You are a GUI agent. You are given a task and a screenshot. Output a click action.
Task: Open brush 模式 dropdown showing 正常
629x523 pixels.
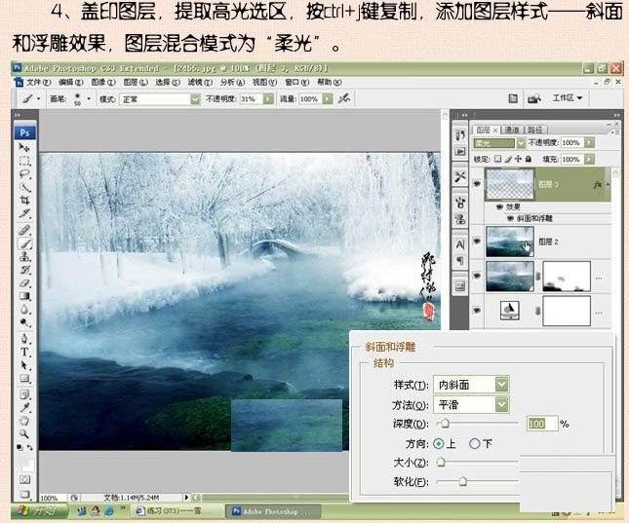[195, 98]
